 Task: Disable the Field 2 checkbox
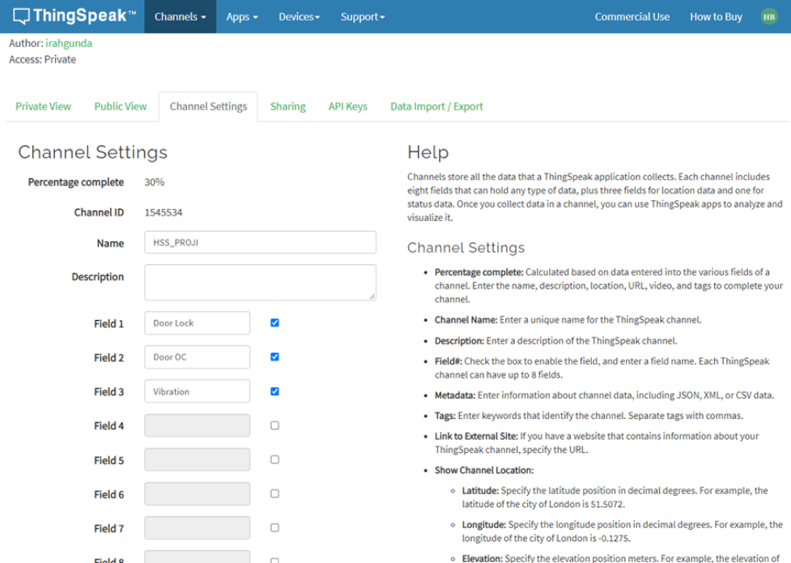(x=274, y=357)
